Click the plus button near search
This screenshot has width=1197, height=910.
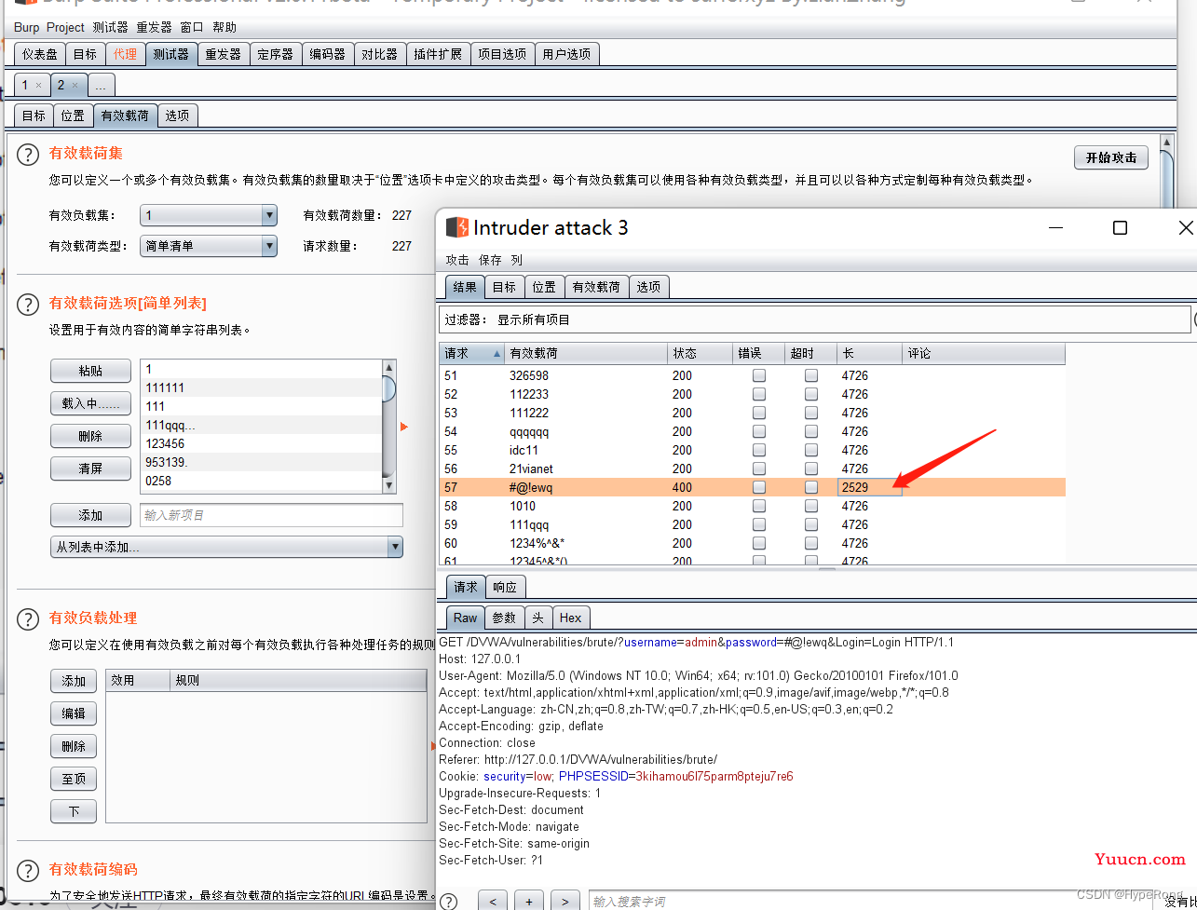coord(529,901)
